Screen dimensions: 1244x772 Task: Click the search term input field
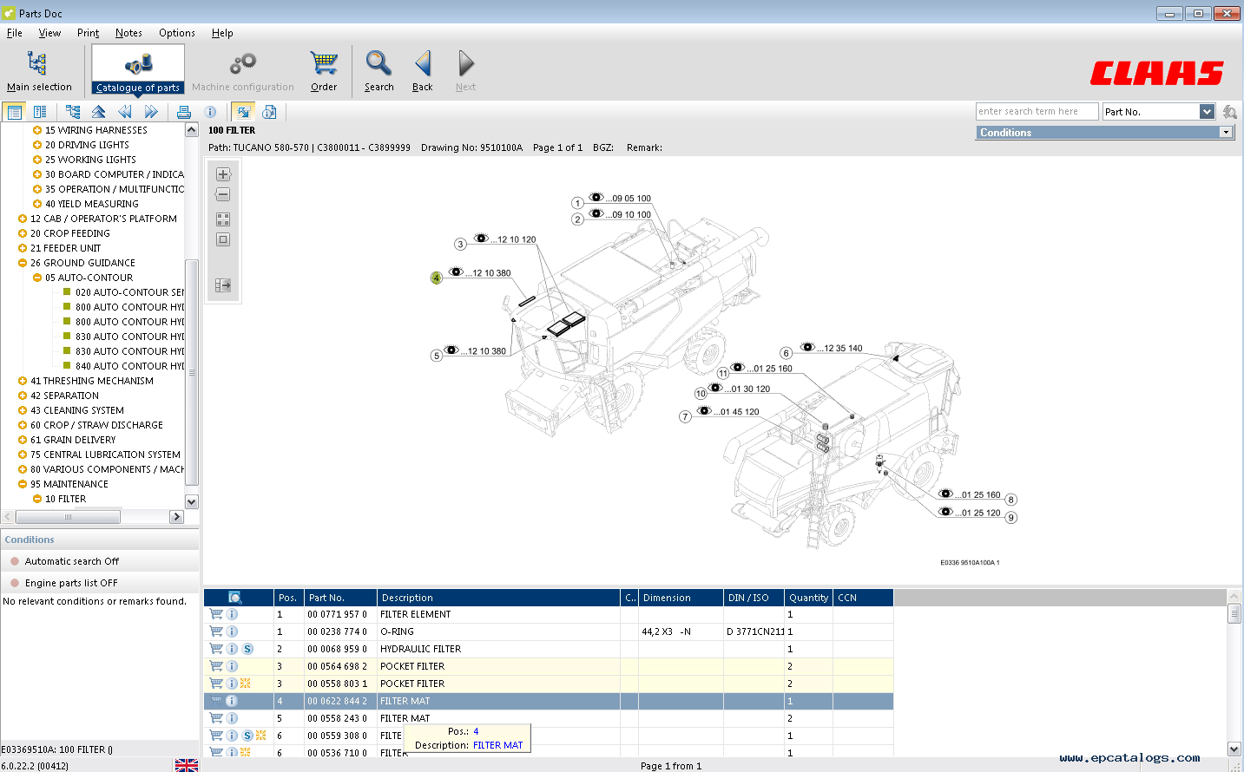click(x=1037, y=112)
